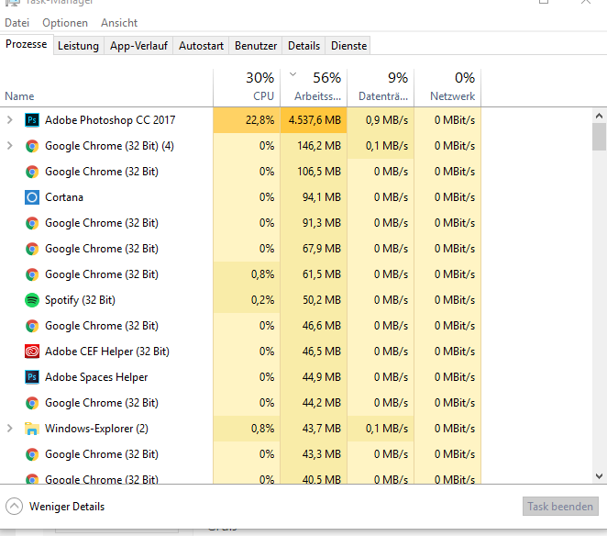Switch to the App-Verlauf tab
The width and height of the screenshot is (607, 536).
point(138,46)
